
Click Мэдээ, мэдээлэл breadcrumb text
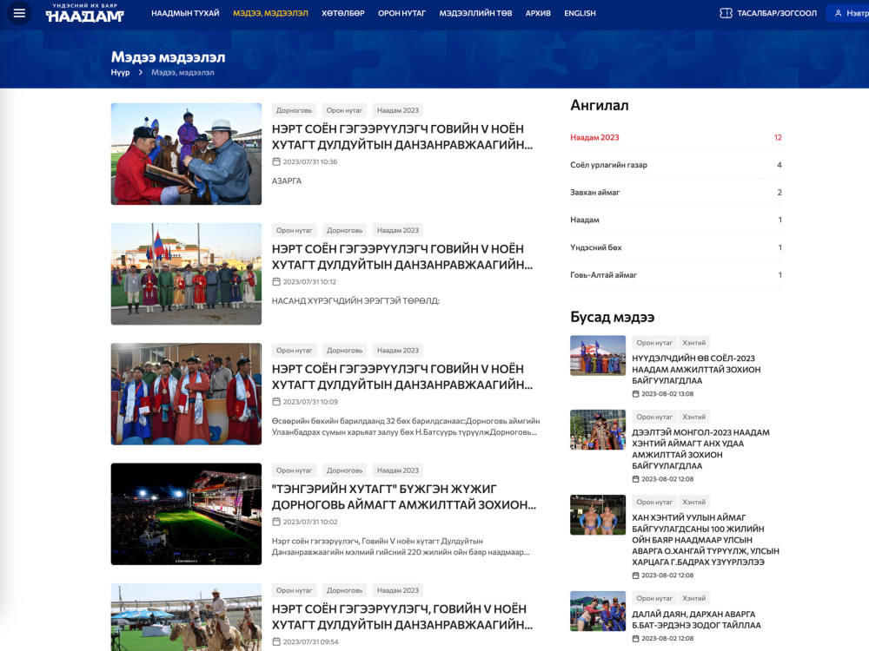182,73
